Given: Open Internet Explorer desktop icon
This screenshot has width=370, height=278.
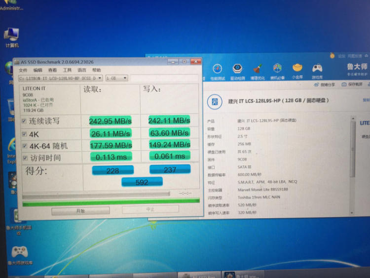Looking at the screenshot, I should click(x=11, y=151).
